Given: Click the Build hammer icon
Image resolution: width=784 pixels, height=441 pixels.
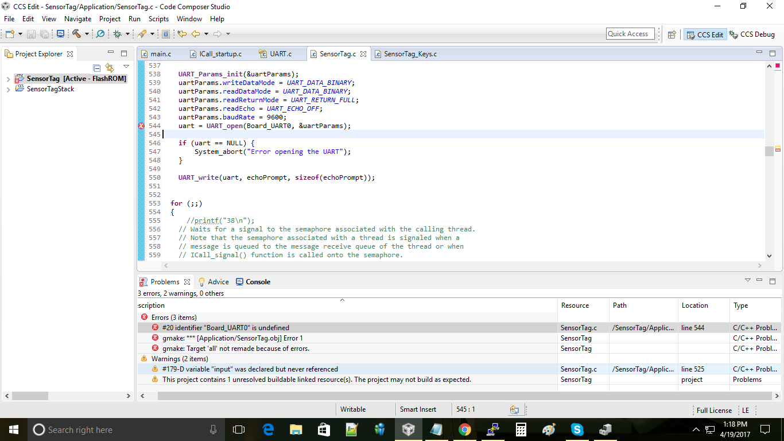Looking at the screenshot, I should click(76, 34).
